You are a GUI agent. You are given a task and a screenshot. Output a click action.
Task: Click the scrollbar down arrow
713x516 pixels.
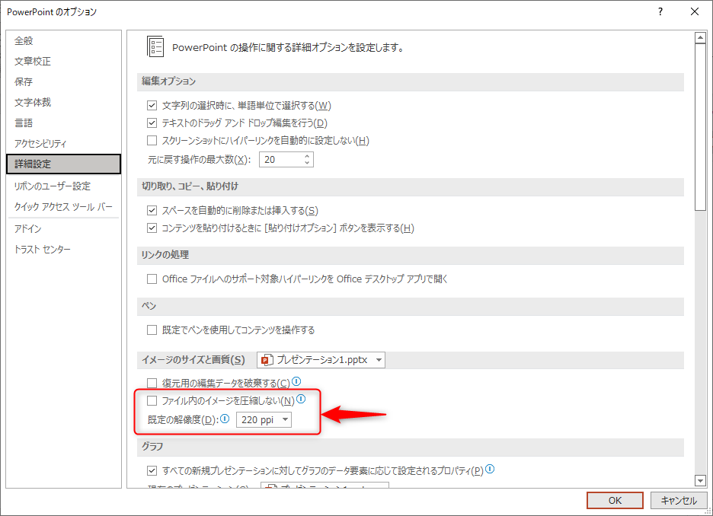pyautogui.click(x=700, y=480)
